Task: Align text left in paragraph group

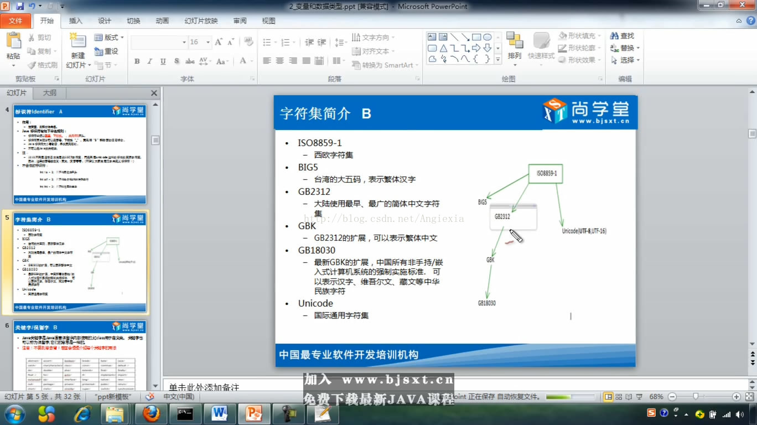Action: (x=267, y=61)
